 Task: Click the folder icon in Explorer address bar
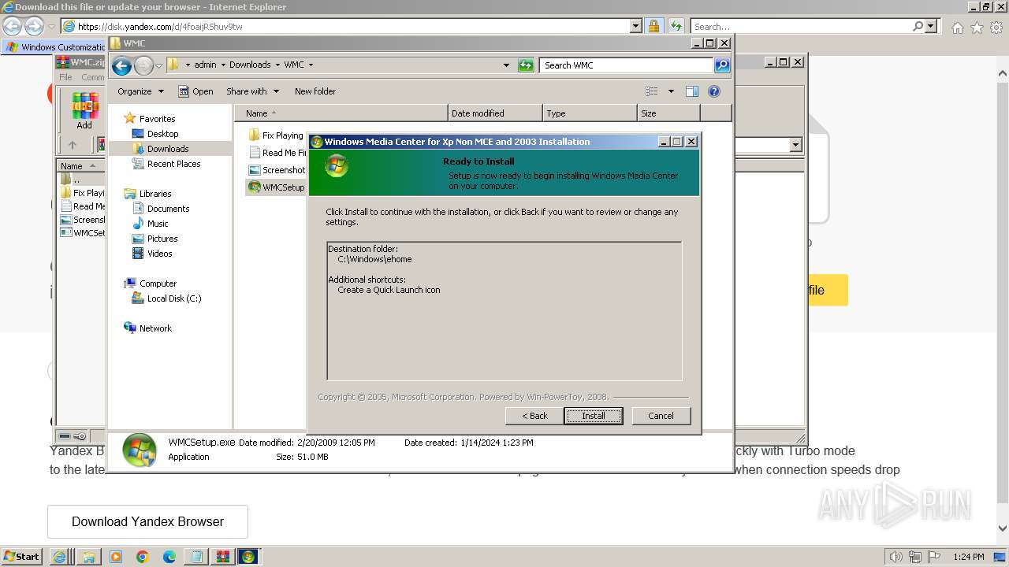pyautogui.click(x=173, y=65)
